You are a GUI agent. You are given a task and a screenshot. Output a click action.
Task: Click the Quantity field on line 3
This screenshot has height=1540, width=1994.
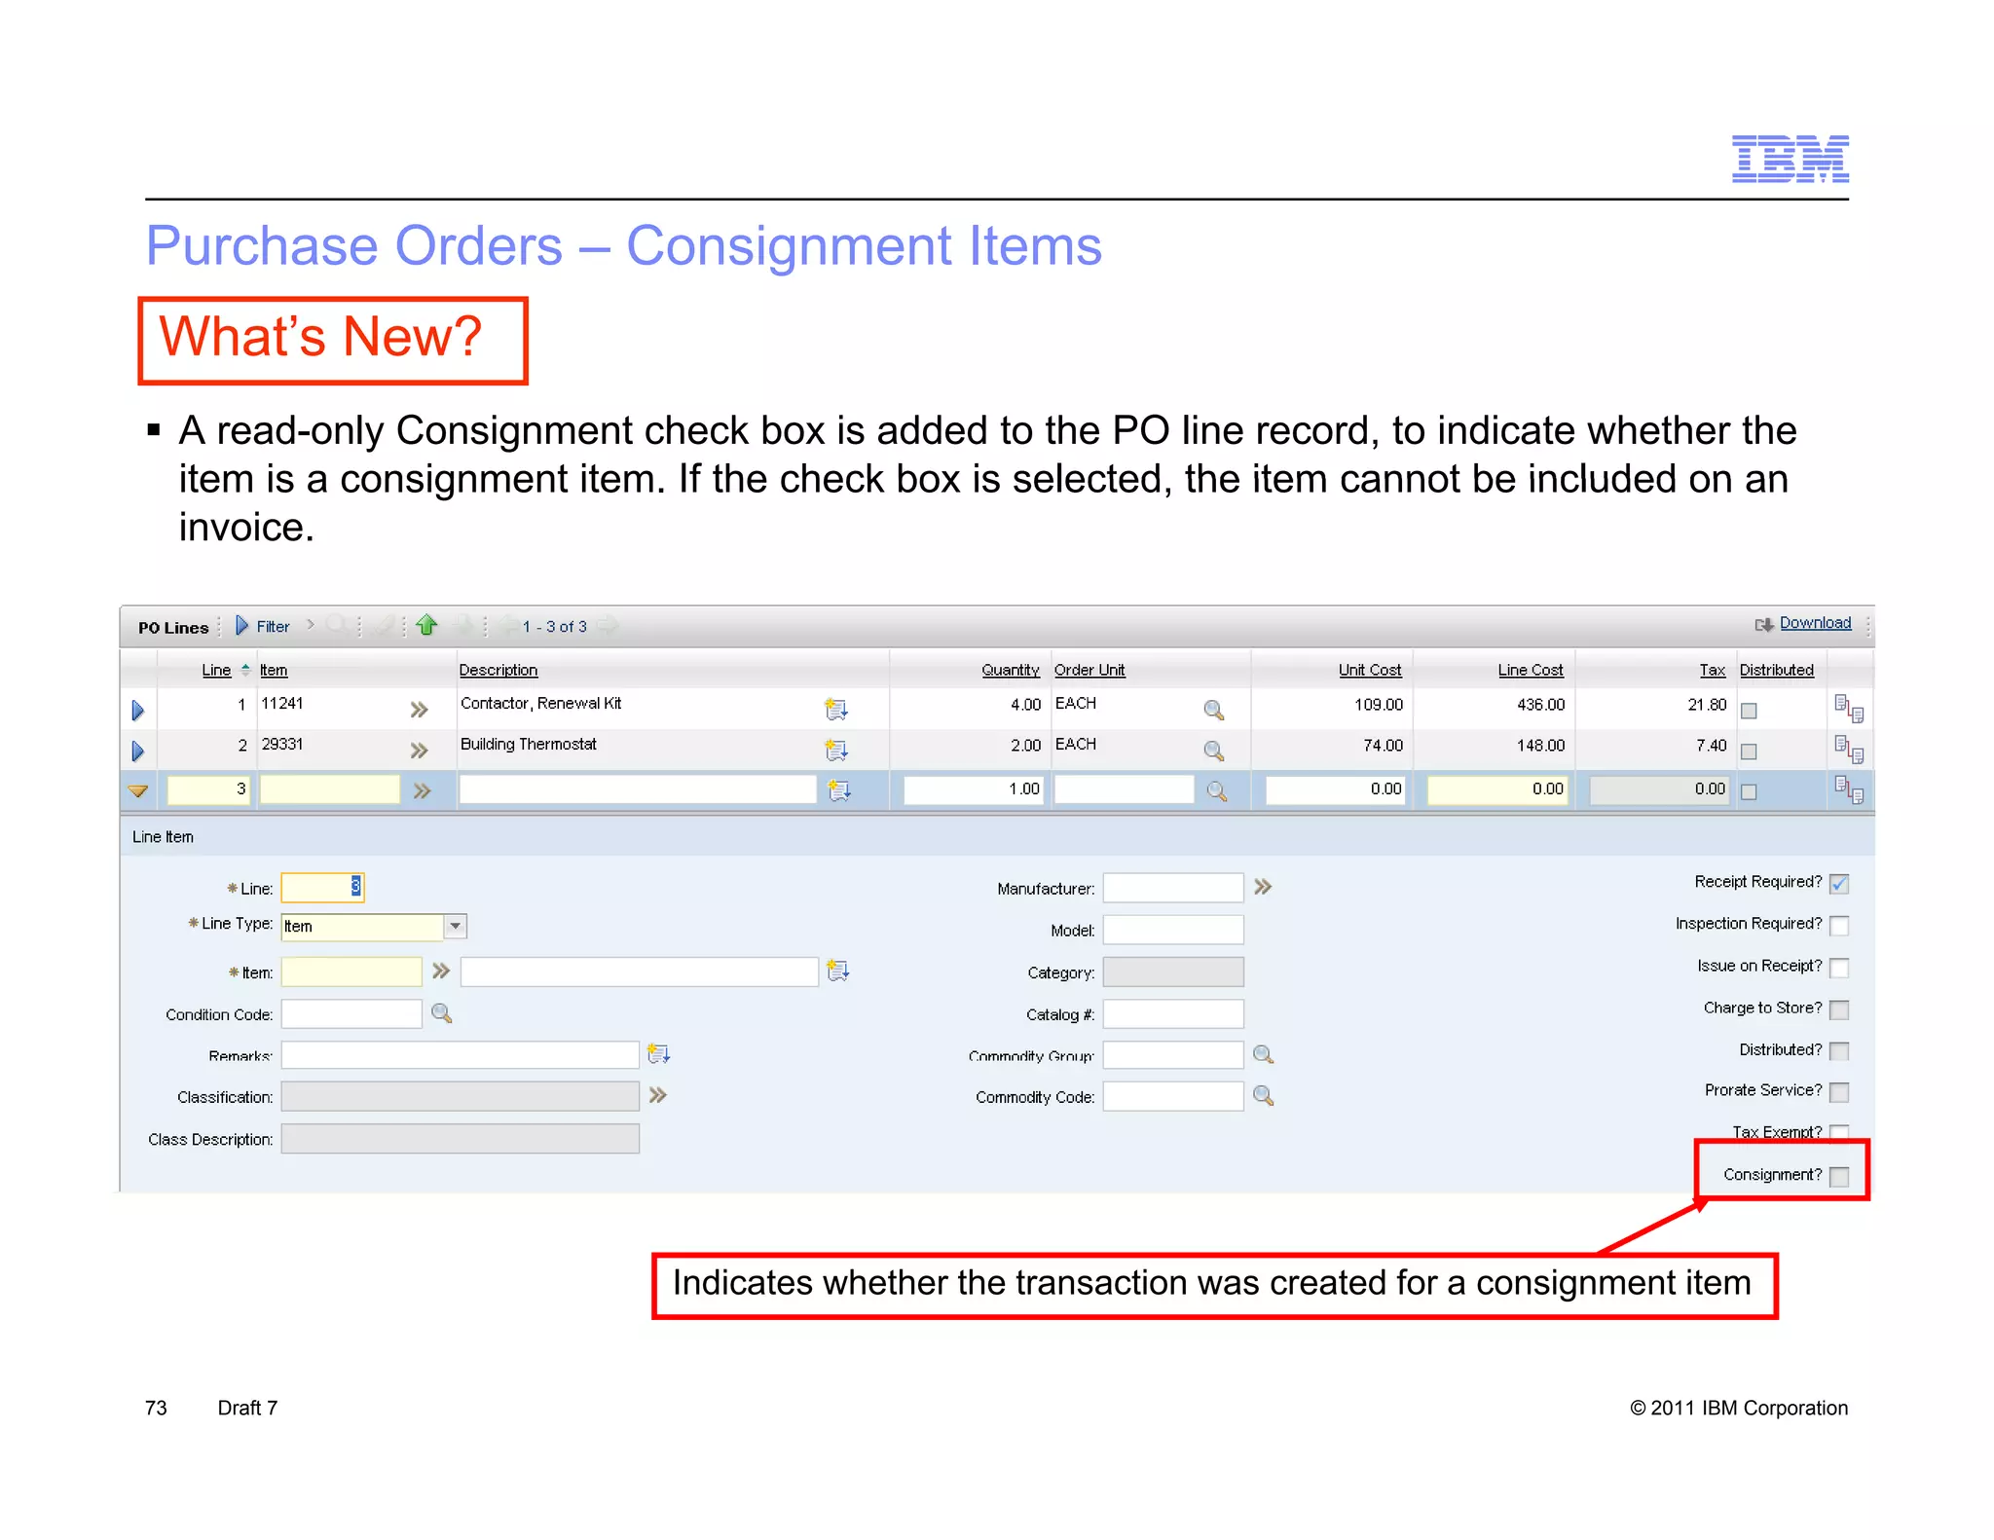[974, 789]
